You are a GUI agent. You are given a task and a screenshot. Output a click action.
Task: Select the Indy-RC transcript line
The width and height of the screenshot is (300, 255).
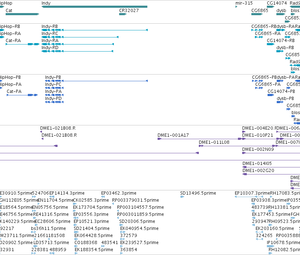tap(80, 37)
